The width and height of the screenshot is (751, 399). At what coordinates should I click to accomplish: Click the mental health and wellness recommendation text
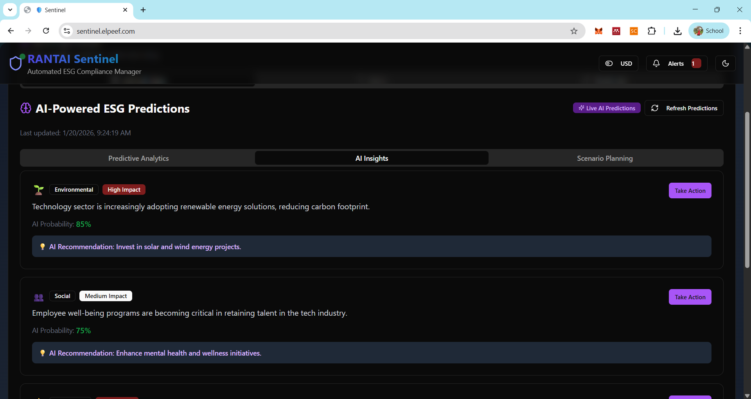click(155, 353)
